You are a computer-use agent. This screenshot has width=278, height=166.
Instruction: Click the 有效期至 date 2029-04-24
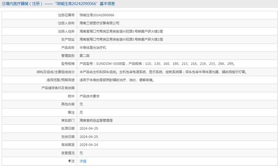[89, 145]
